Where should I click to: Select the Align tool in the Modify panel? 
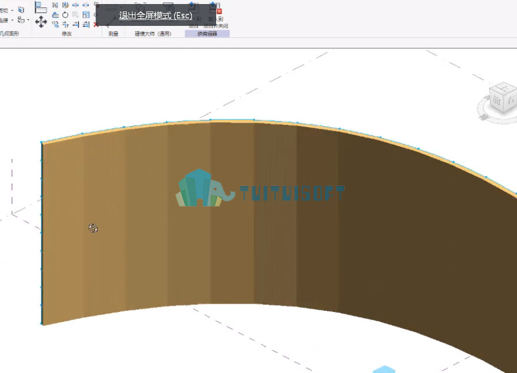click(x=40, y=7)
